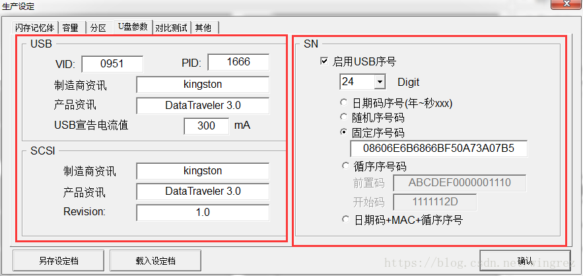This screenshot has width=583, height=276.
Task: Open the 对比测试 tab
Action: tap(172, 28)
